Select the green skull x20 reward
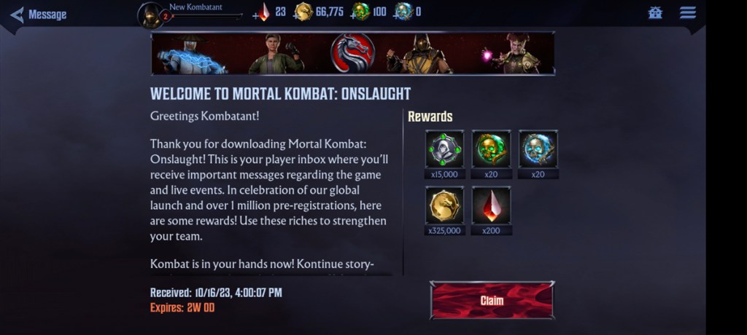The image size is (747, 335). tap(491, 154)
